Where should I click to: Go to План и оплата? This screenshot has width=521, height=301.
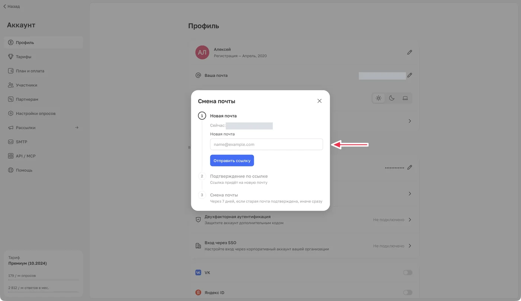coord(44,71)
